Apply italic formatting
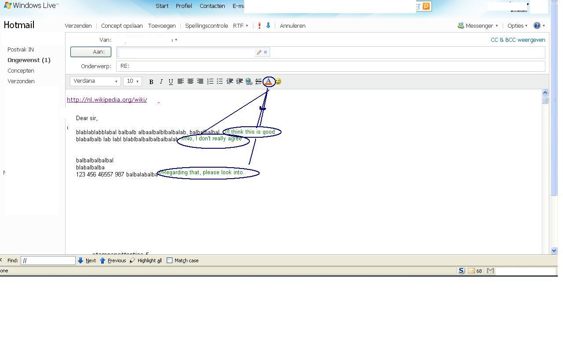Image resolution: width=563 pixels, height=352 pixels. [x=161, y=81]
